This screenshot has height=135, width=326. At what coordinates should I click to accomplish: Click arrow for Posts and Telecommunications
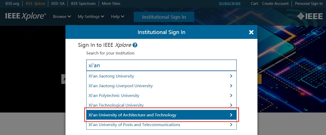click(x=231, y=125)
